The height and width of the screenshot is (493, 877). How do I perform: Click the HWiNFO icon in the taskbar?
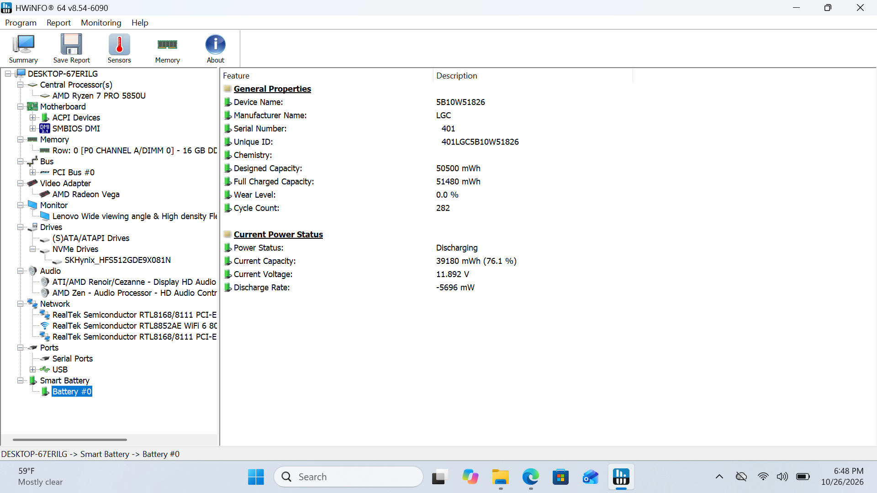[x=621, y=477]
